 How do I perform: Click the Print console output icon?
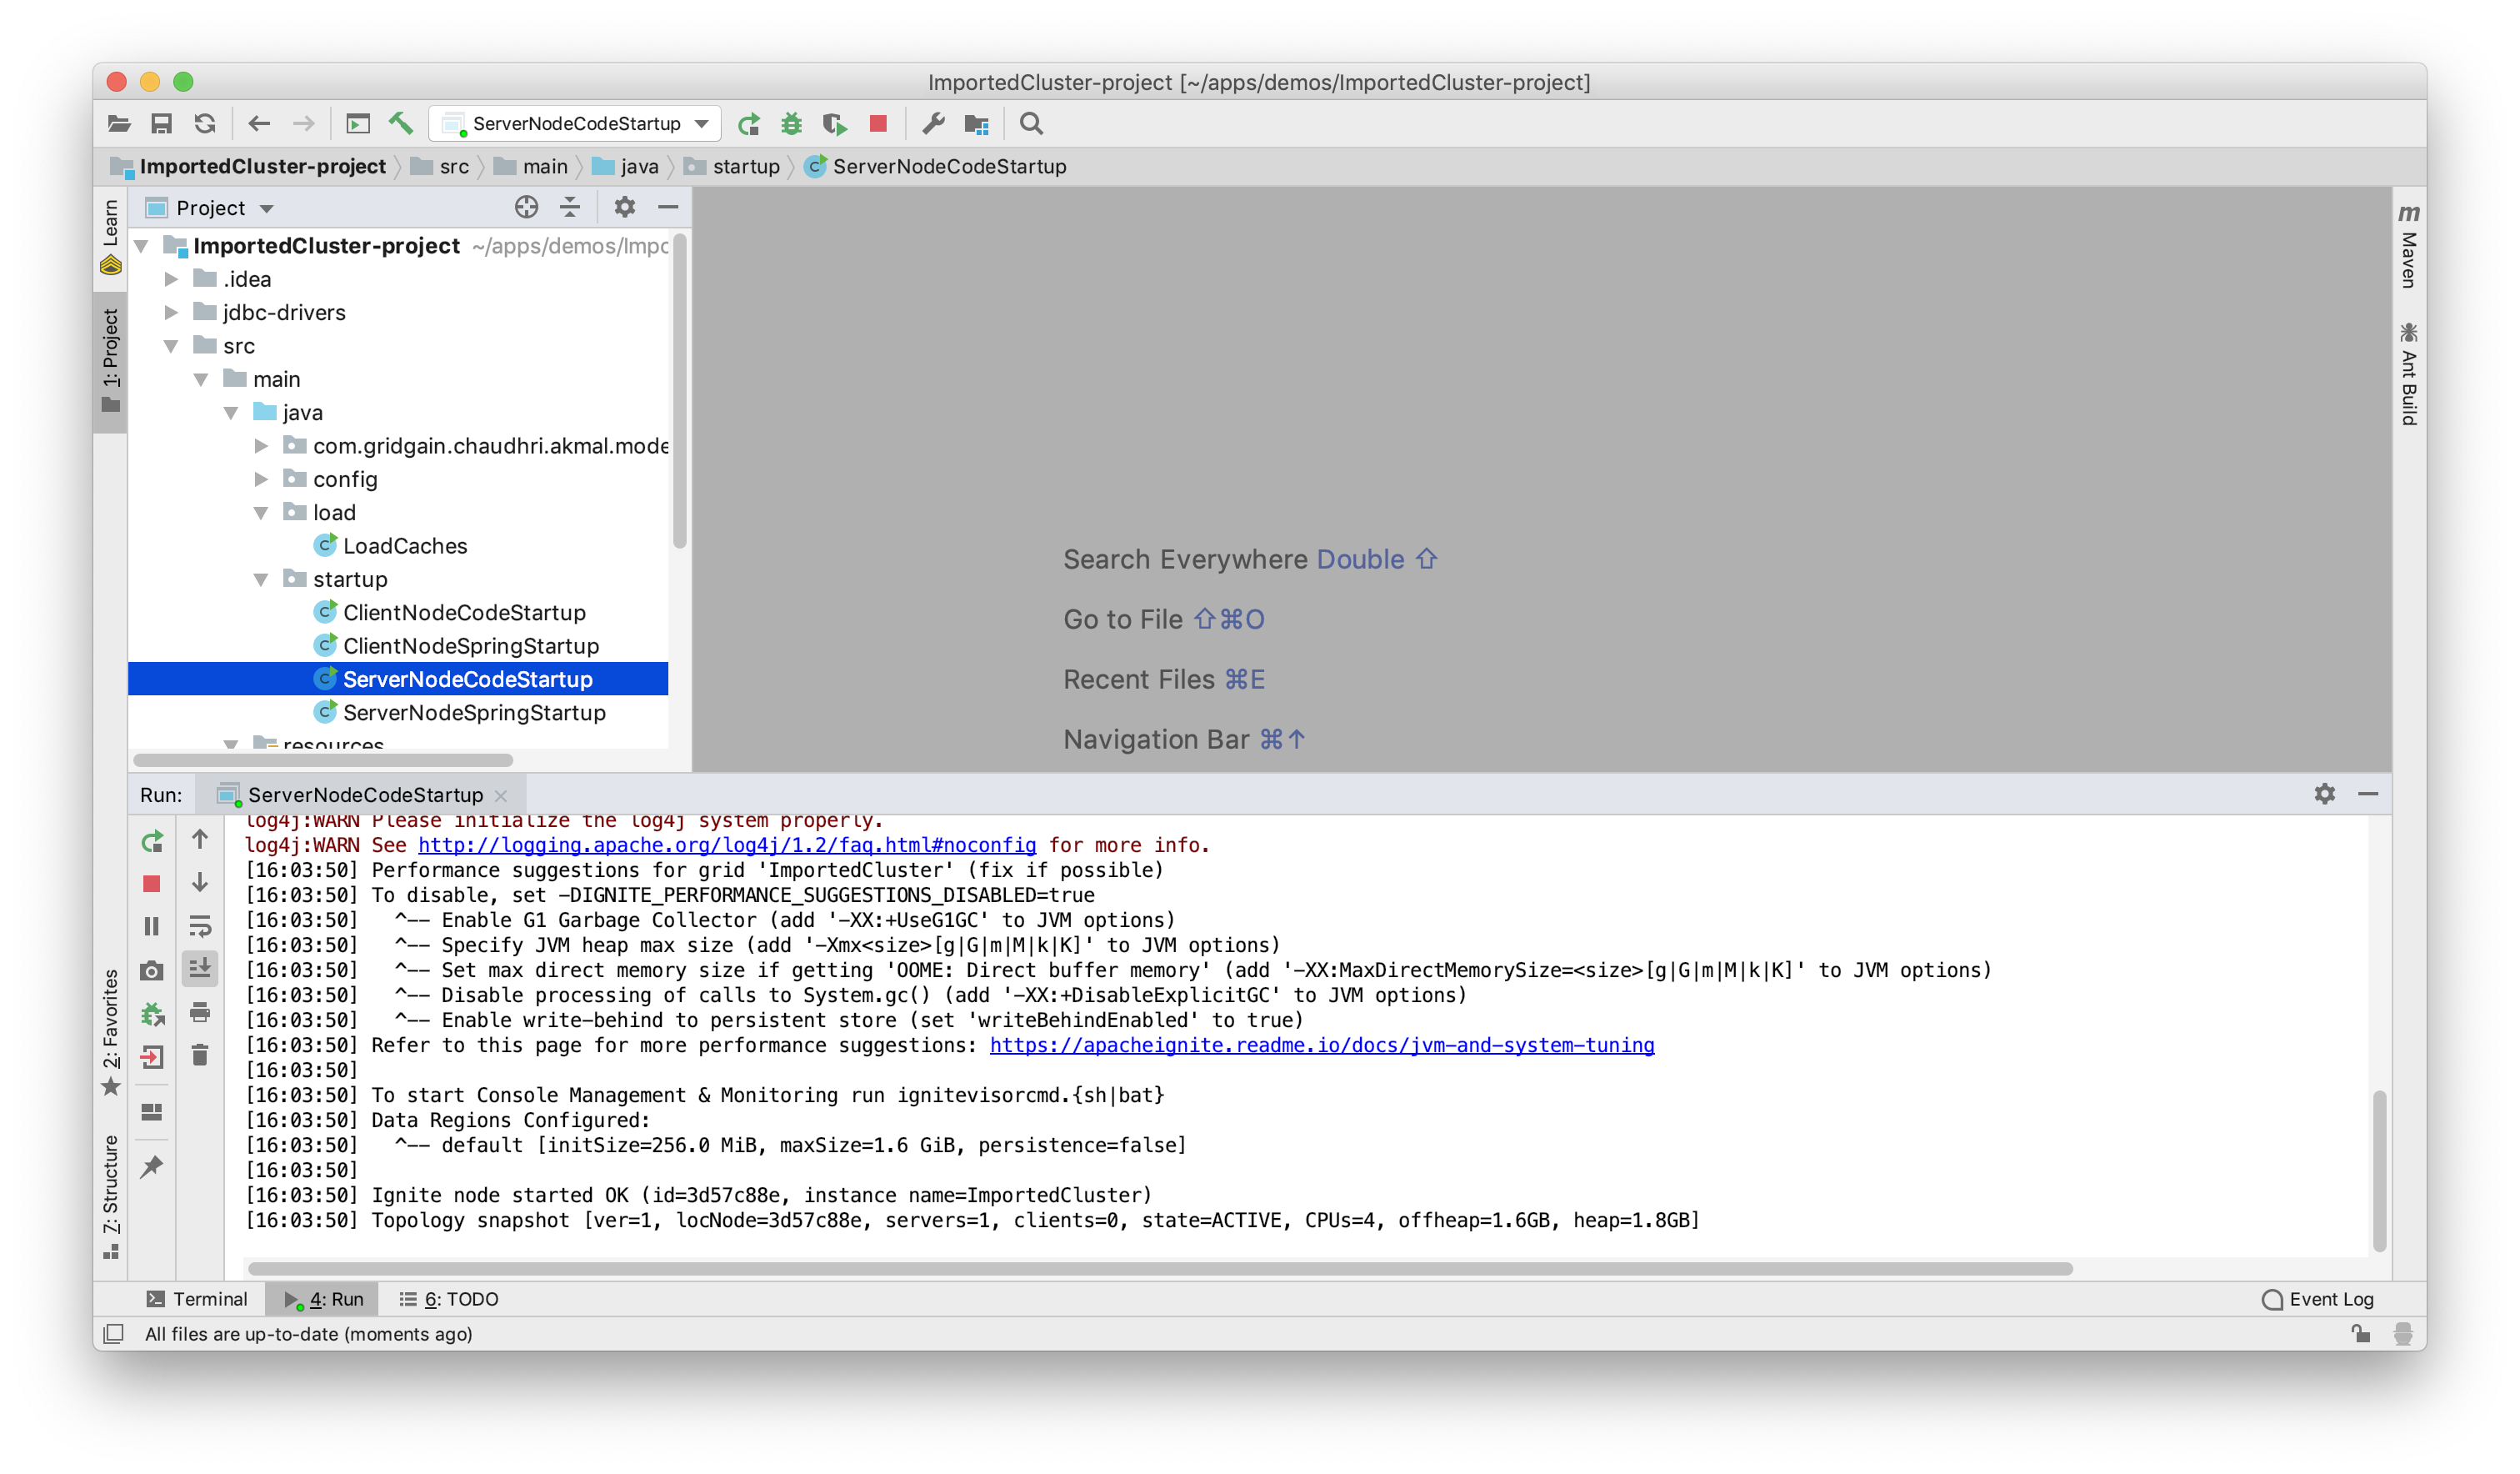200,1011
